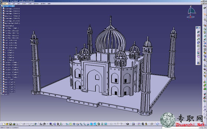Open the Formula f(x) tool
207x129 pixels.
tap(41, 124)
